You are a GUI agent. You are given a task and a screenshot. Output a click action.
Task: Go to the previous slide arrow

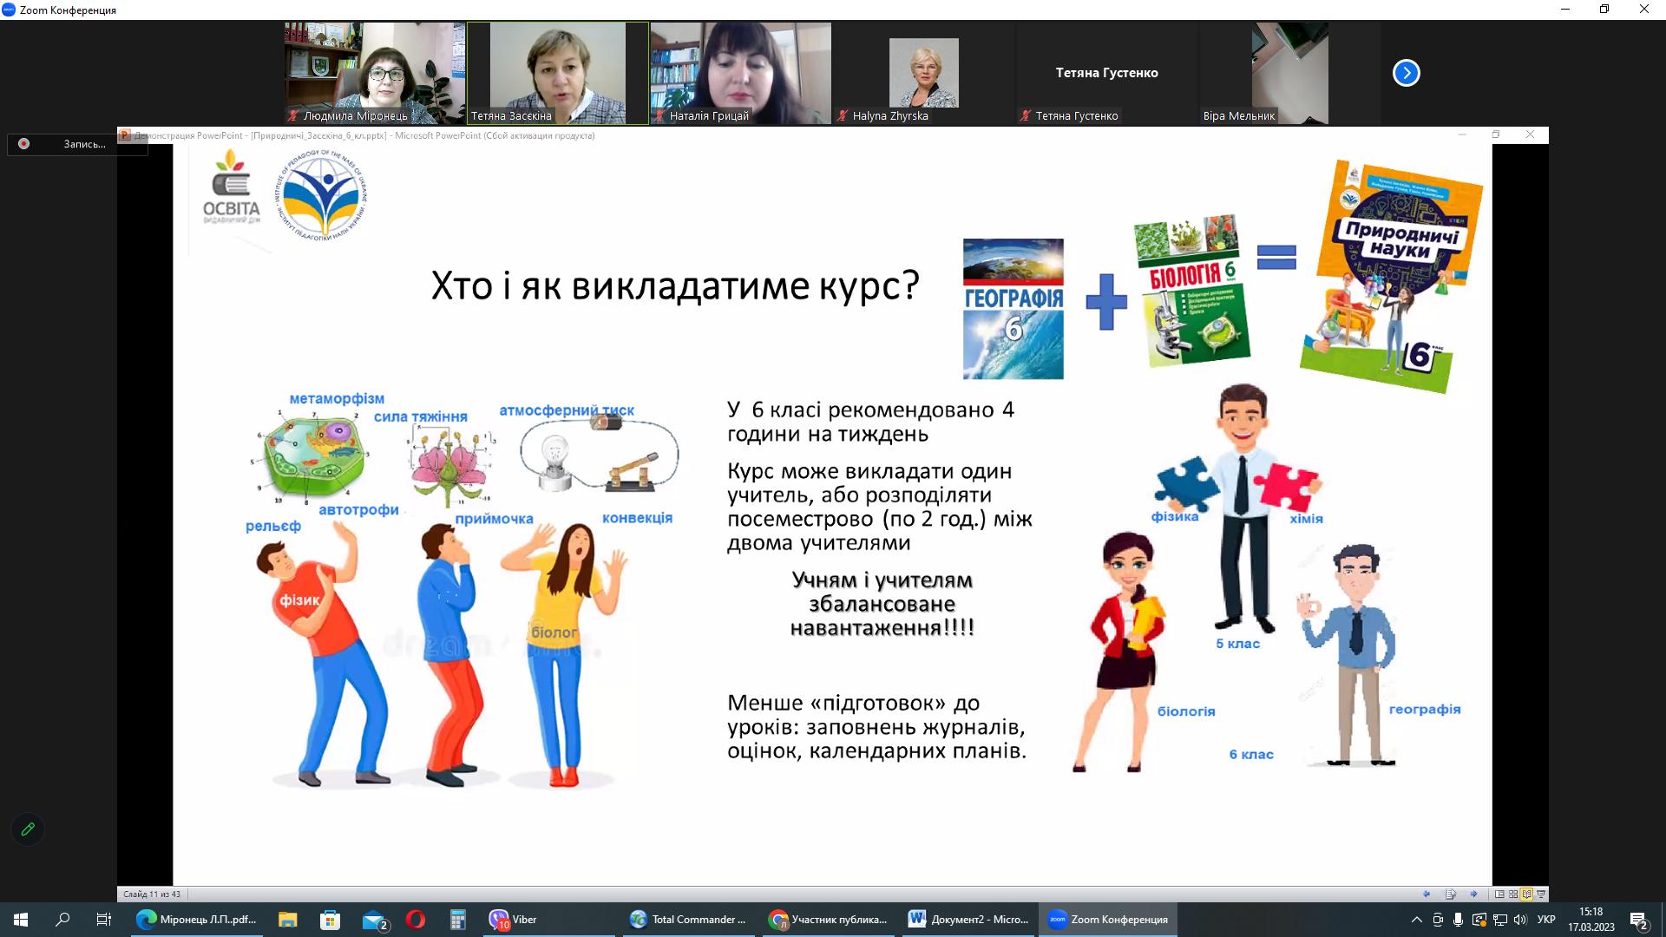(x=1427, y=894)
